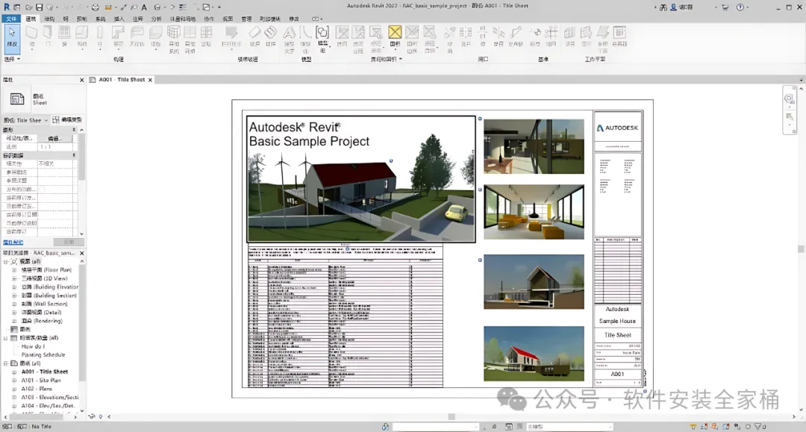The width and height of the screenshot is (806, 432).
Task: Expand the Wall Section tree node
Action: tap(14, 304)
